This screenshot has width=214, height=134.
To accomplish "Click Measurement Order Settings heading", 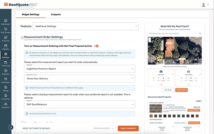I will click(x=44, y=37).
